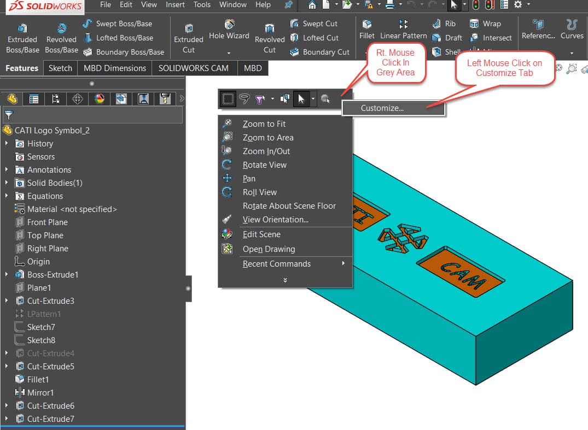The width and height of the screenshot is (588, 430).
Task: Open the Linear Pattern tool
Action: click(x=404, y=30)
